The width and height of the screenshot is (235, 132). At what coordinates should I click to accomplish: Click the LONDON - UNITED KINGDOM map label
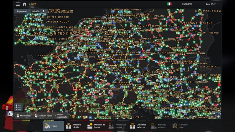coord(57,33)
